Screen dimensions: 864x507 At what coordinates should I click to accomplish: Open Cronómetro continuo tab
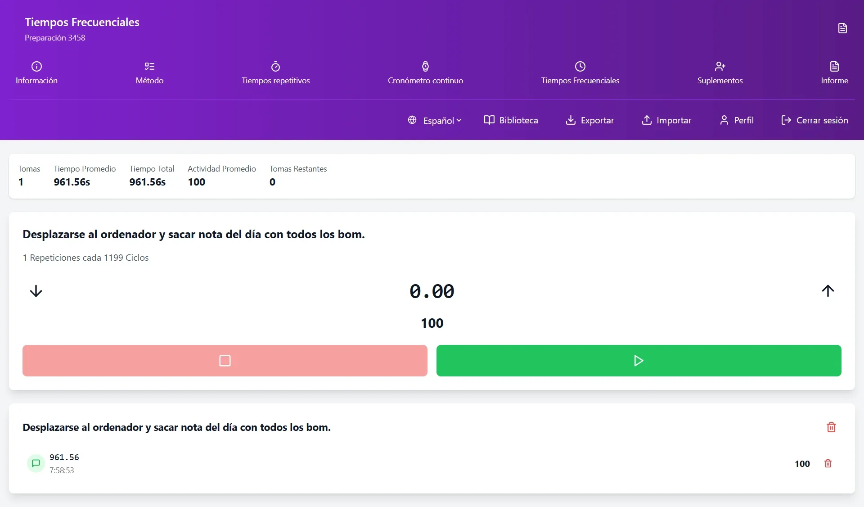coord(425,73)
